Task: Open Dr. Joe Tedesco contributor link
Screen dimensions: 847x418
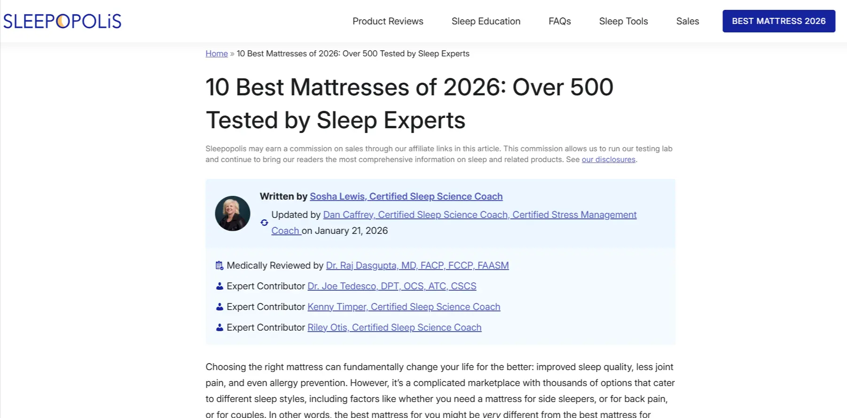Action: (x=392, y=286)
